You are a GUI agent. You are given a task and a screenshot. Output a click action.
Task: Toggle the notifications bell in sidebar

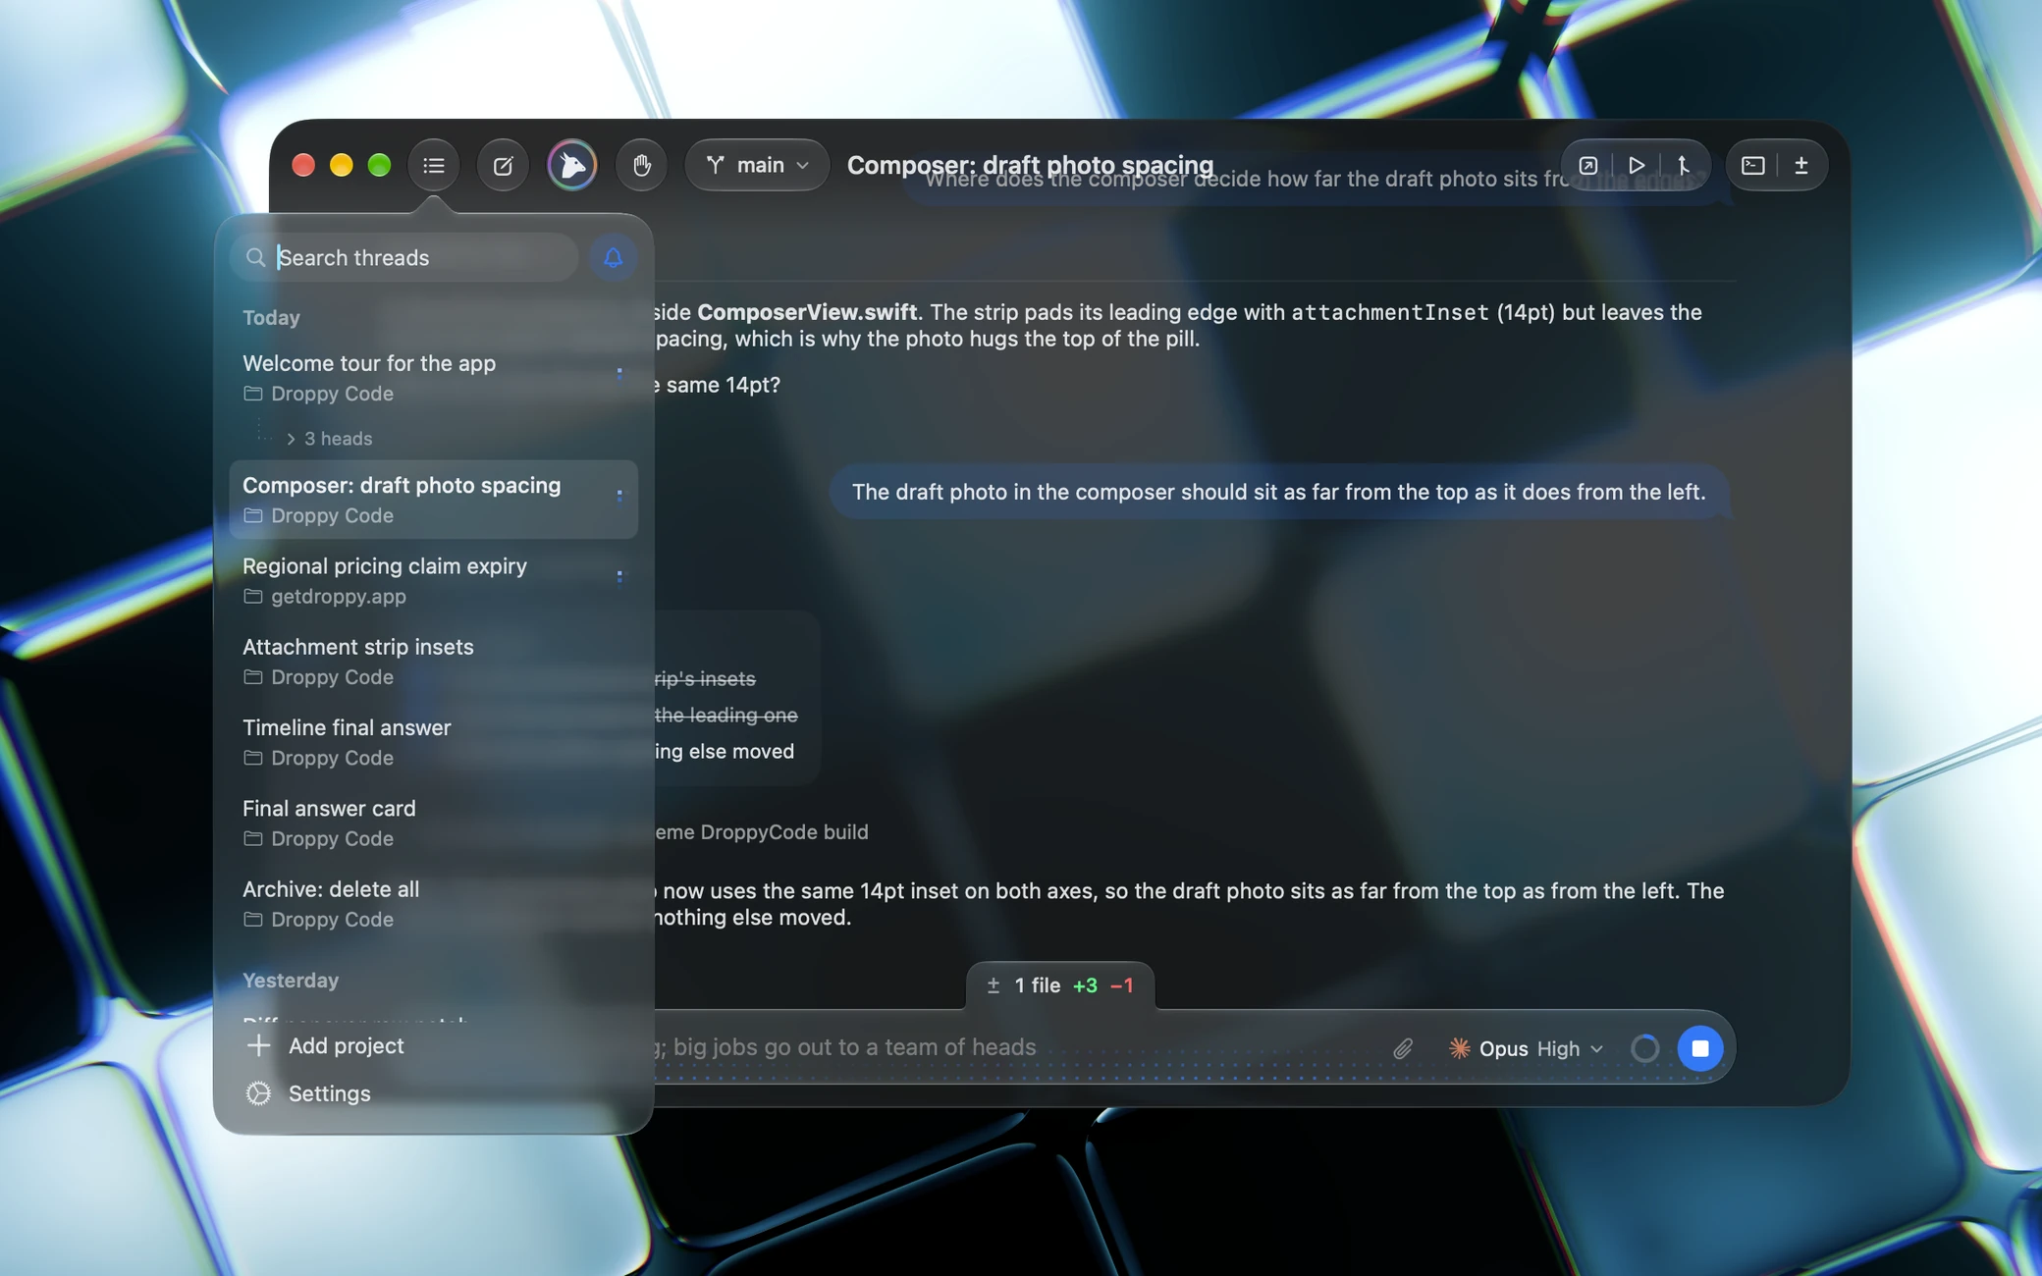613,257
